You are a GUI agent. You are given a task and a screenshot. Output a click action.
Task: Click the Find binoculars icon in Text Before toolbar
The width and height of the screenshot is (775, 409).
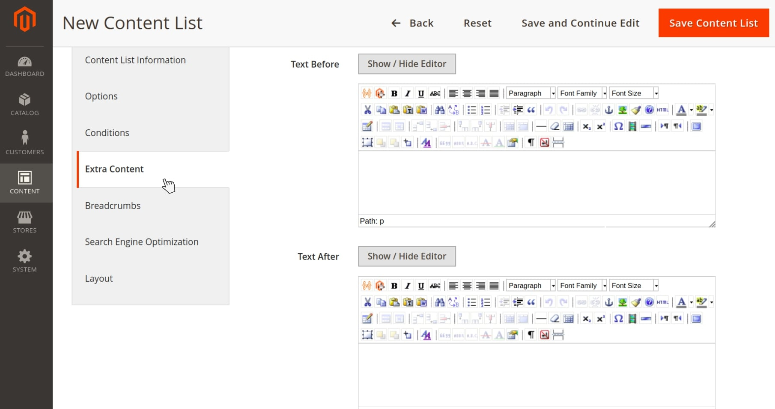pyautogui.click(x=439, y=110)
